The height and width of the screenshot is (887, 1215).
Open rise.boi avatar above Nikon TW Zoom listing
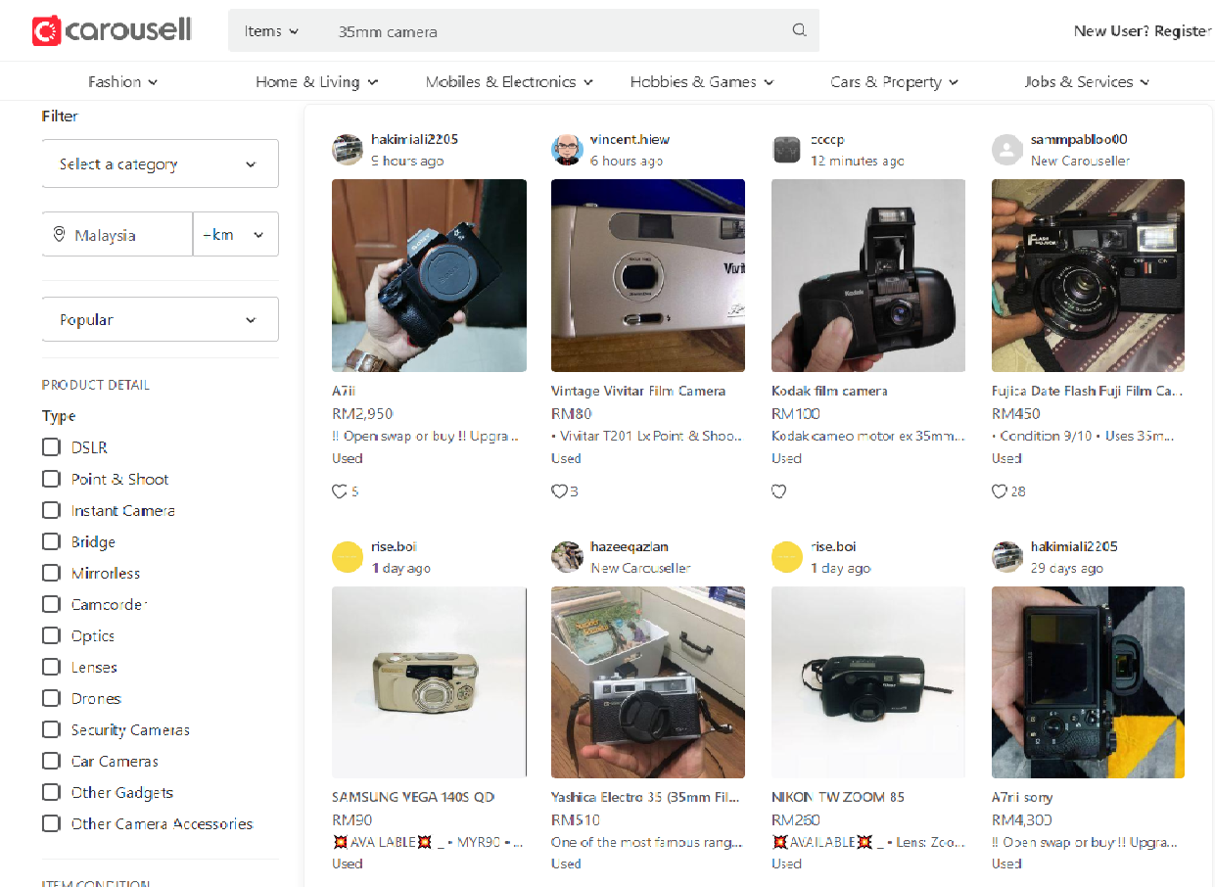pyautogui.click(x=787, y=557)
